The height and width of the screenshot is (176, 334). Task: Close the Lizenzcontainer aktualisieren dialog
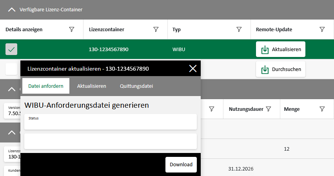click(193, 69)
